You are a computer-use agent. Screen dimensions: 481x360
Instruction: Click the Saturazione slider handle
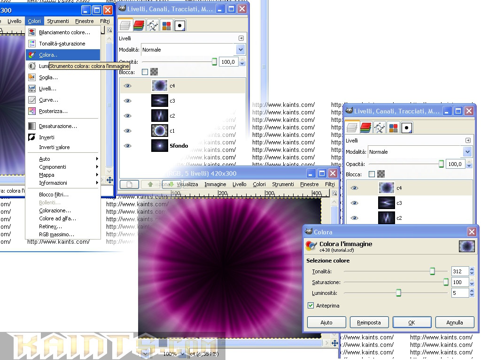point(446,282)
